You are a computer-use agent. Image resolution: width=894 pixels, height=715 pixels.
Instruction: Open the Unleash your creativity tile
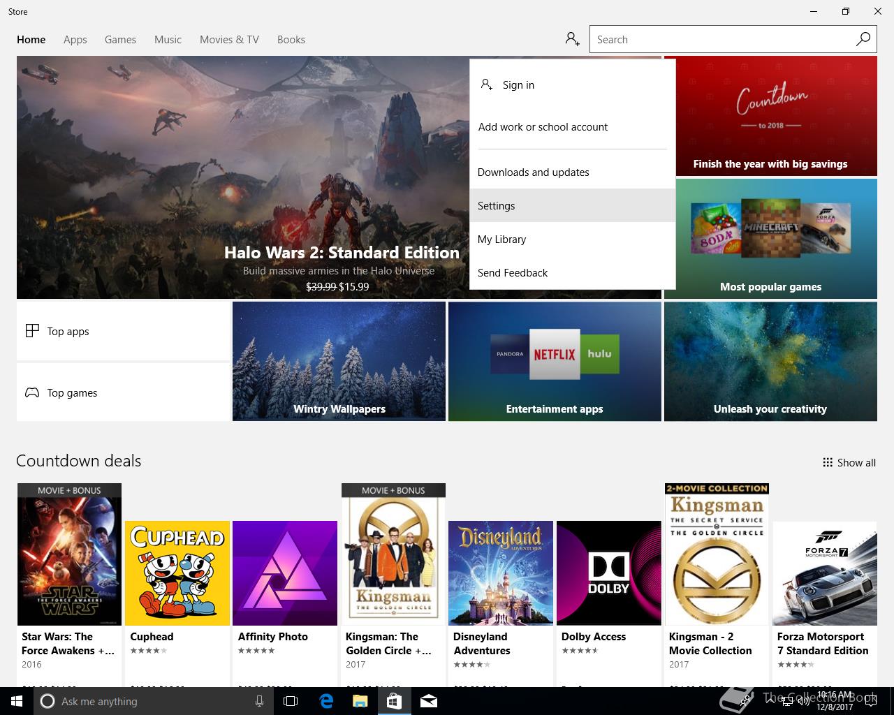point(770,361)
